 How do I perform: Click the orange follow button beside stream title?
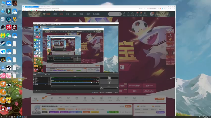128,106
